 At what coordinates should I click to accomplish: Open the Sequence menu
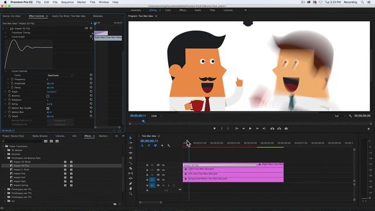pyautogui.click(x=67, y=2)
